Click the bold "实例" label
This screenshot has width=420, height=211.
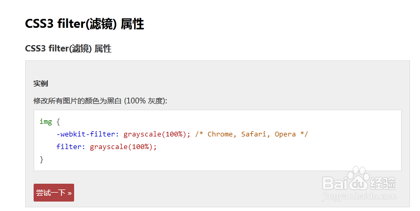[40, 83]
